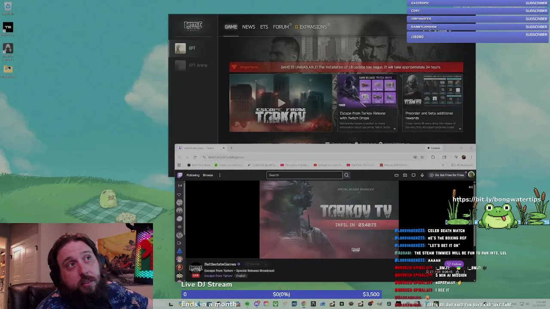The width and height of the screenshot is (550, 309).
Task: Bookmark this page with star icon
Action: point(422,157)
